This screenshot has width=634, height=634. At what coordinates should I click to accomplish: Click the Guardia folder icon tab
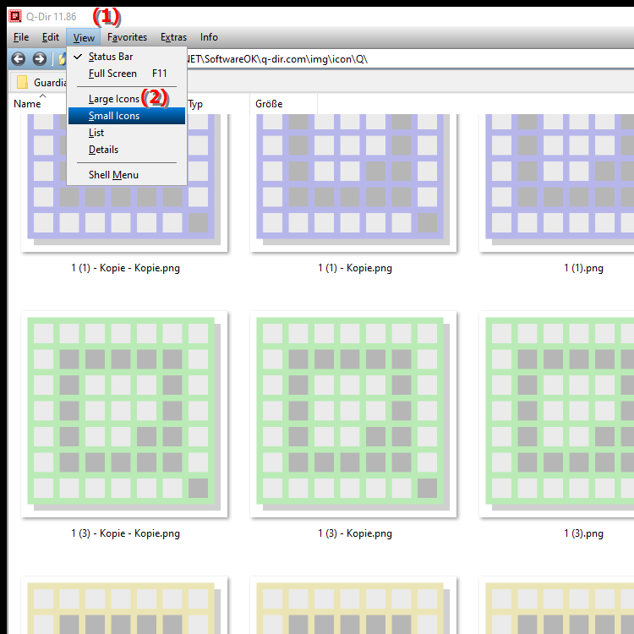22,82
